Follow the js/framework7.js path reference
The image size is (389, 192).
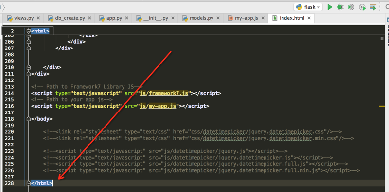coord(164,93)
